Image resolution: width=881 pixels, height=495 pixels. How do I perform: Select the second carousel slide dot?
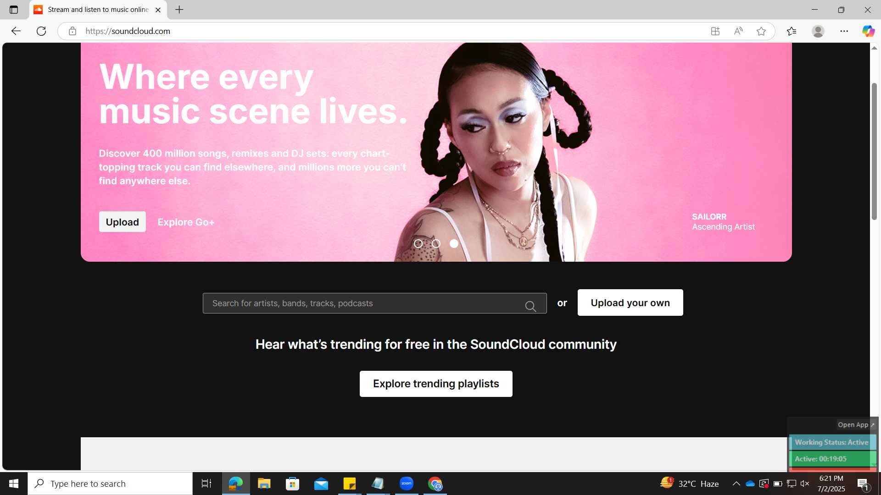pos(436,244)
